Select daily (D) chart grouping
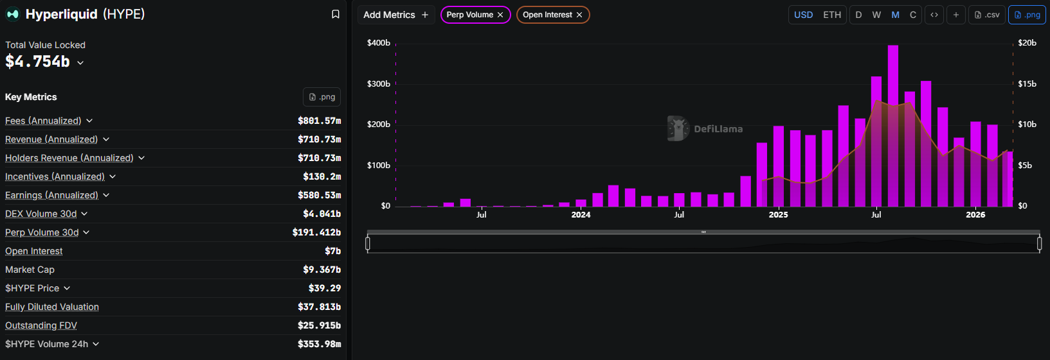1050x360 pixels. [858, 15]
